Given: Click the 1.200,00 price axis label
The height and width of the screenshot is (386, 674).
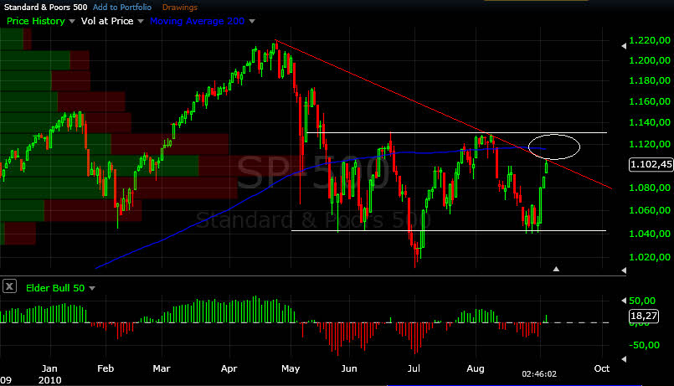Looking at the screenshot, I should (650, 60).
